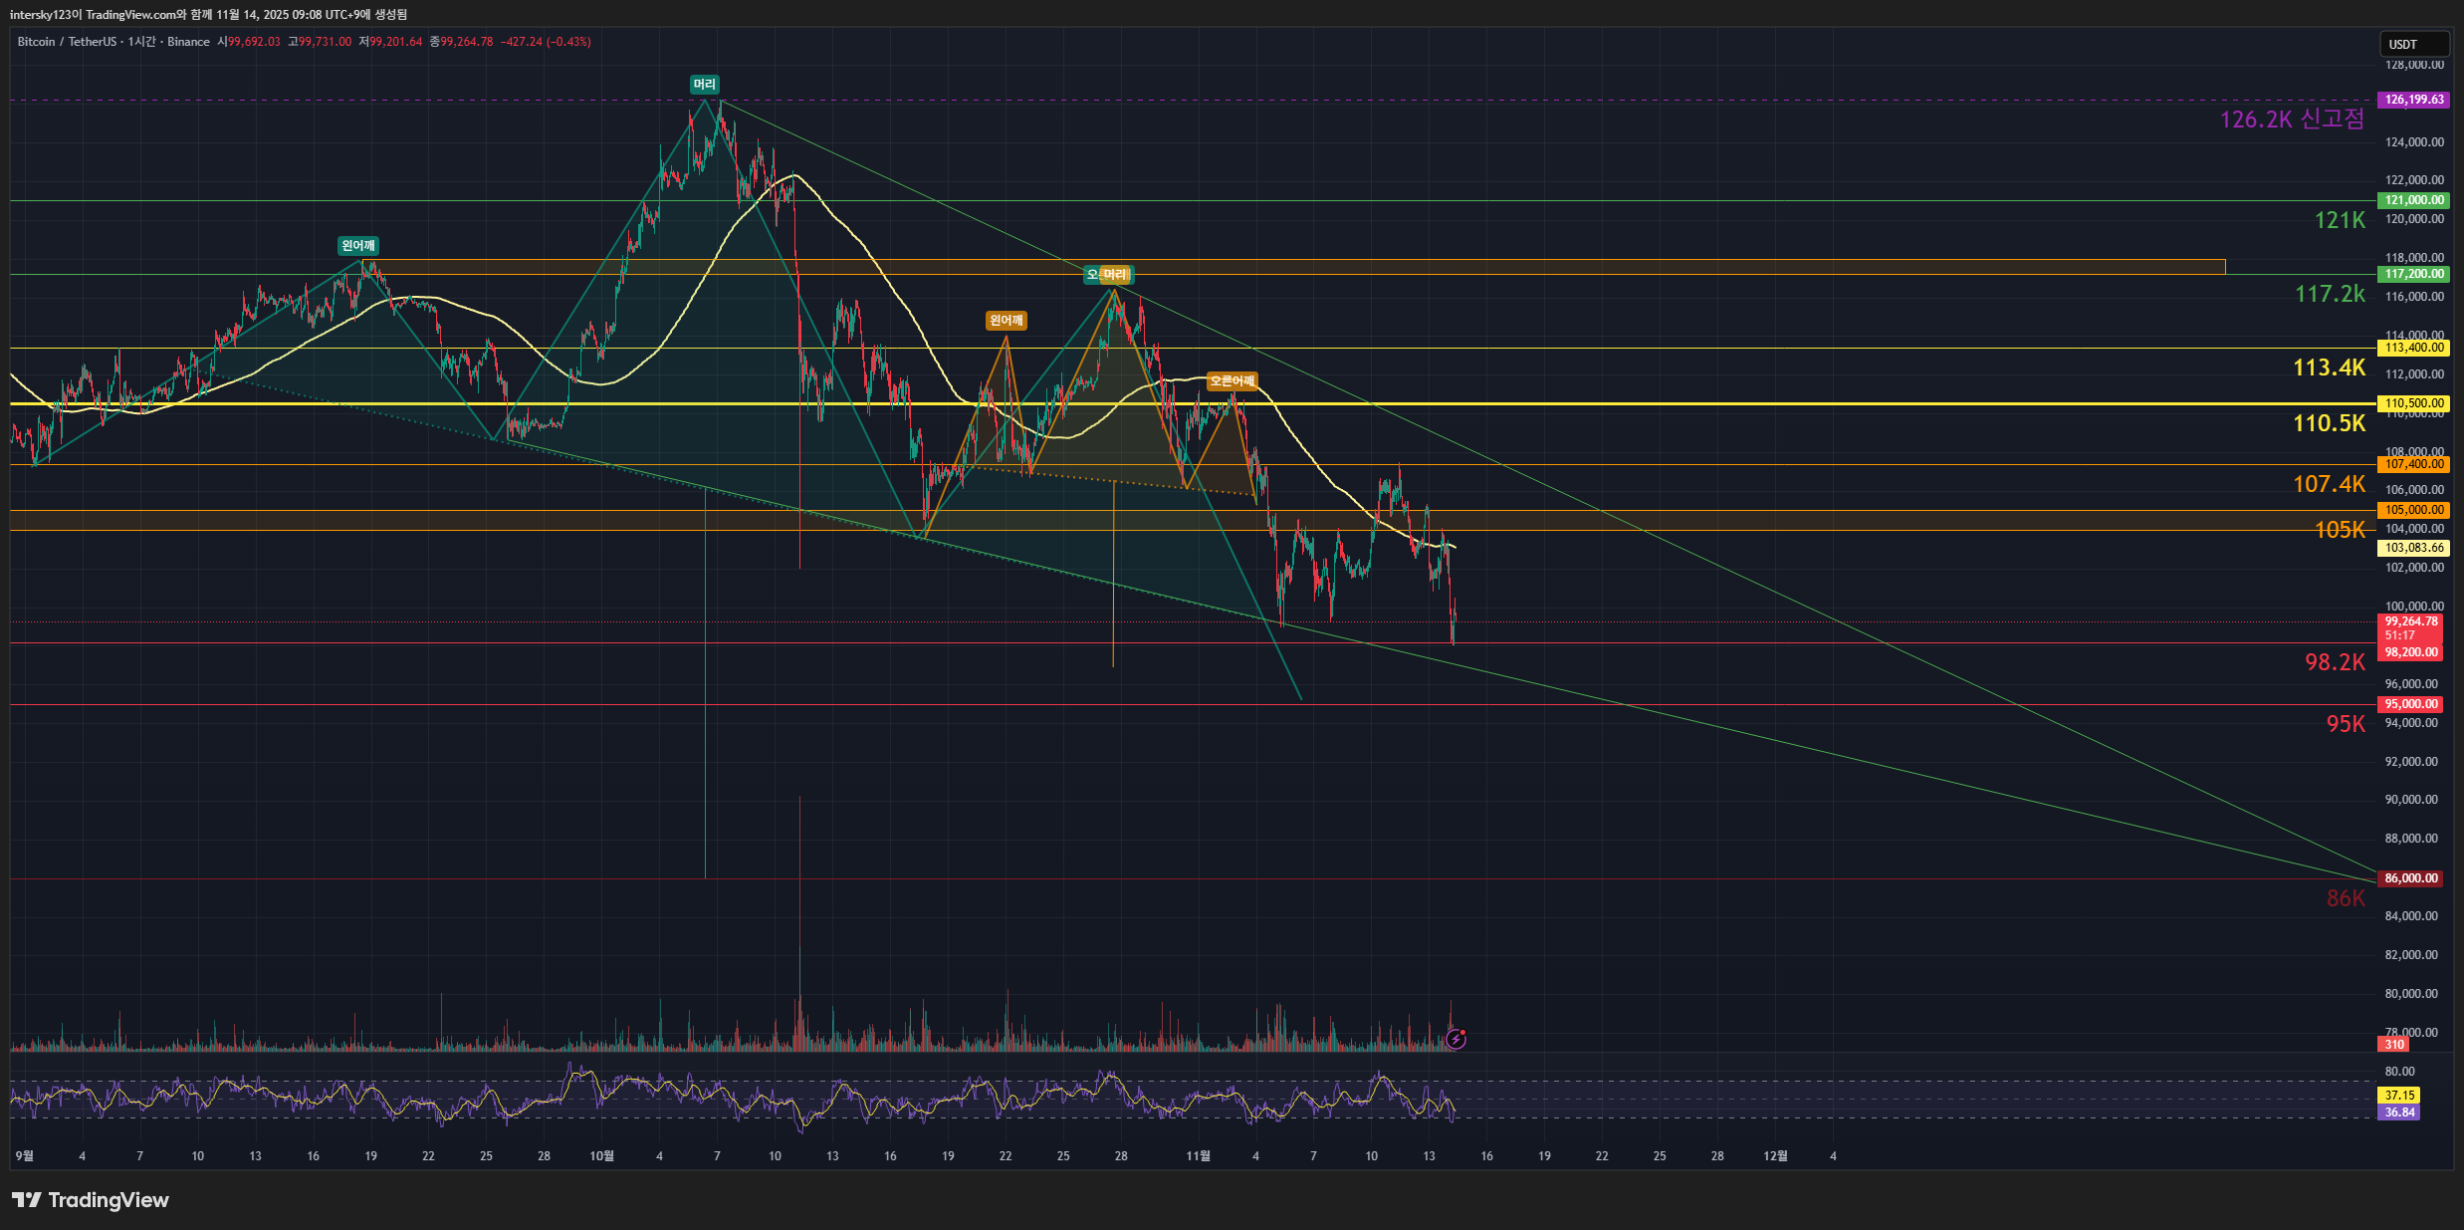The width and height of the screenshot is (2464, 1230).
Task: Click the Bitcoin / TetherUS symbol title
Action: (66, 42)
